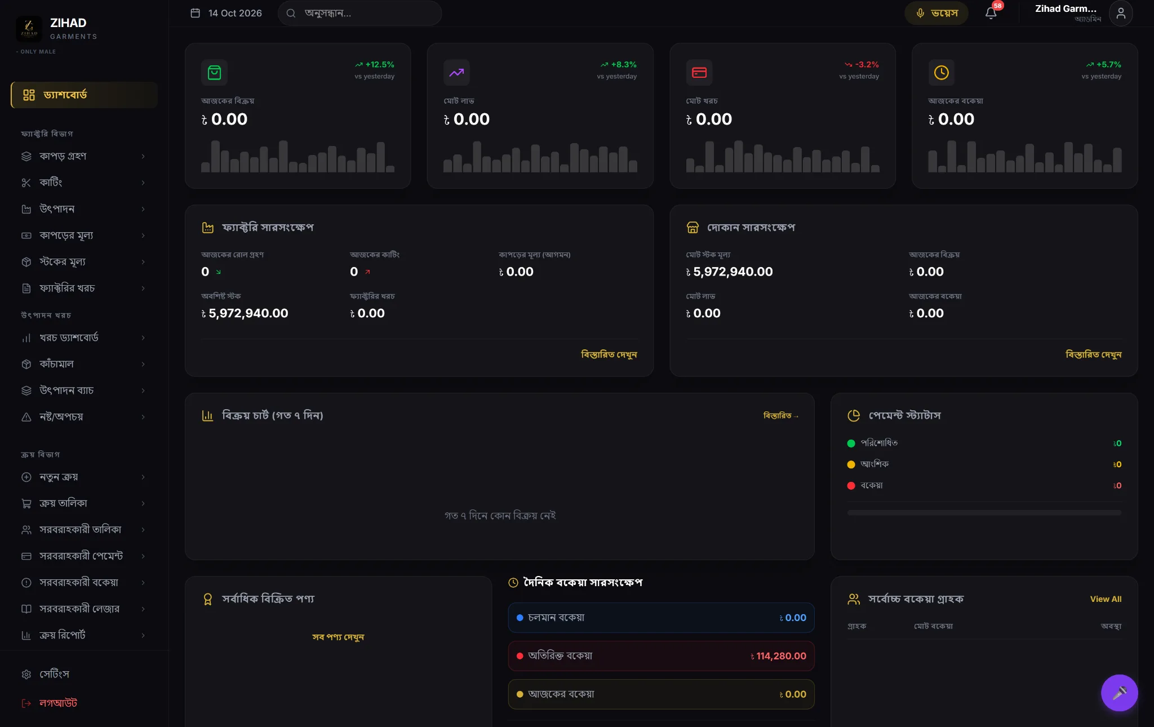Click the Zihad Garments logo in sidebar

29,29
